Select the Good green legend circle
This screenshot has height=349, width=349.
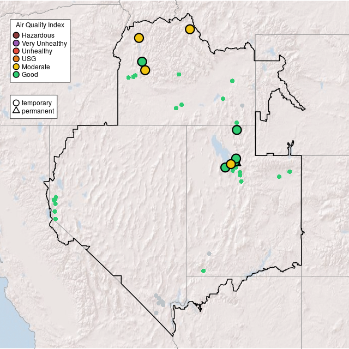(x=16, y=74)
